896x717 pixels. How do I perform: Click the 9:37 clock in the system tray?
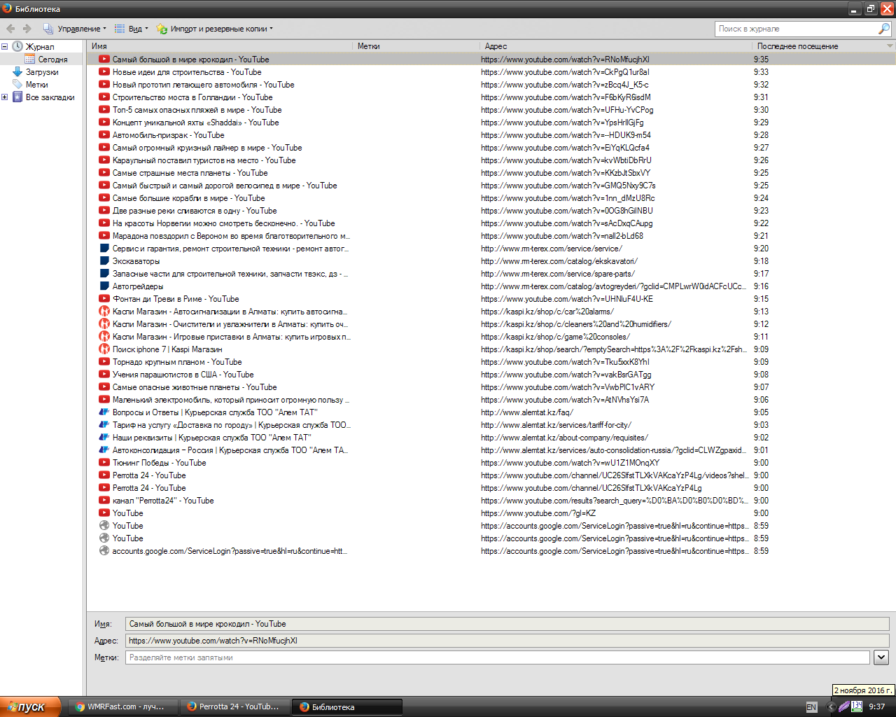click(x=876, y=707)
